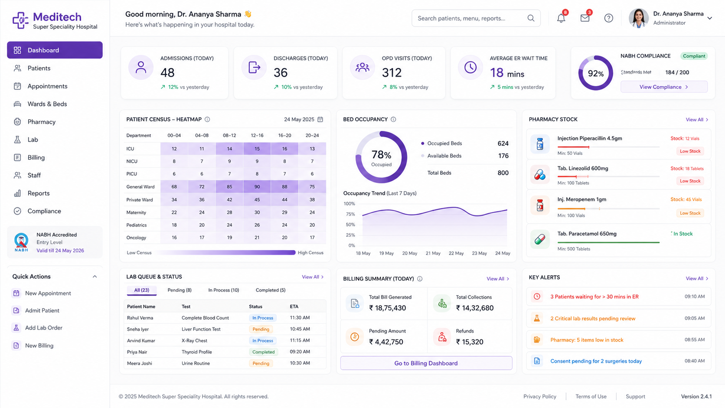Click the critical lab results flask icon

pyautogui.click(x=537, y=318)
